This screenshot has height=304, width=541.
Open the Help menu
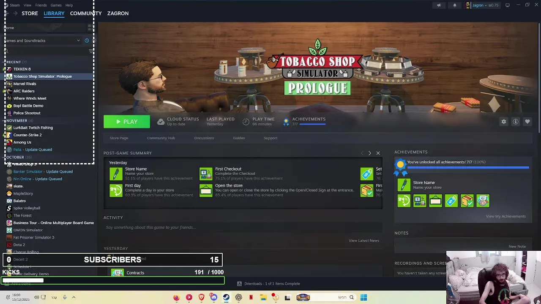[x=69, y=5]
